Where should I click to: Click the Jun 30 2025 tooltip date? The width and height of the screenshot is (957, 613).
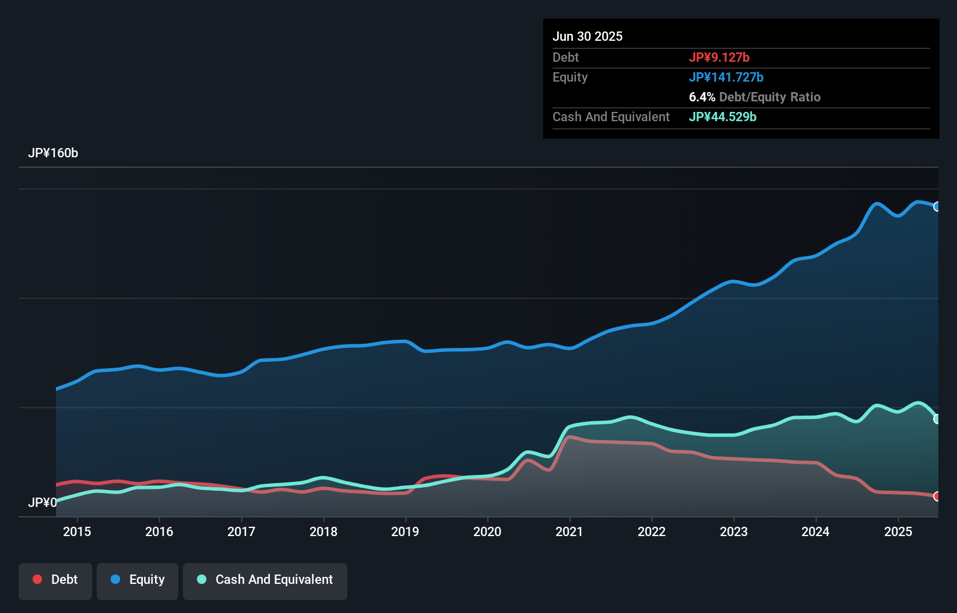coord(587,37)
